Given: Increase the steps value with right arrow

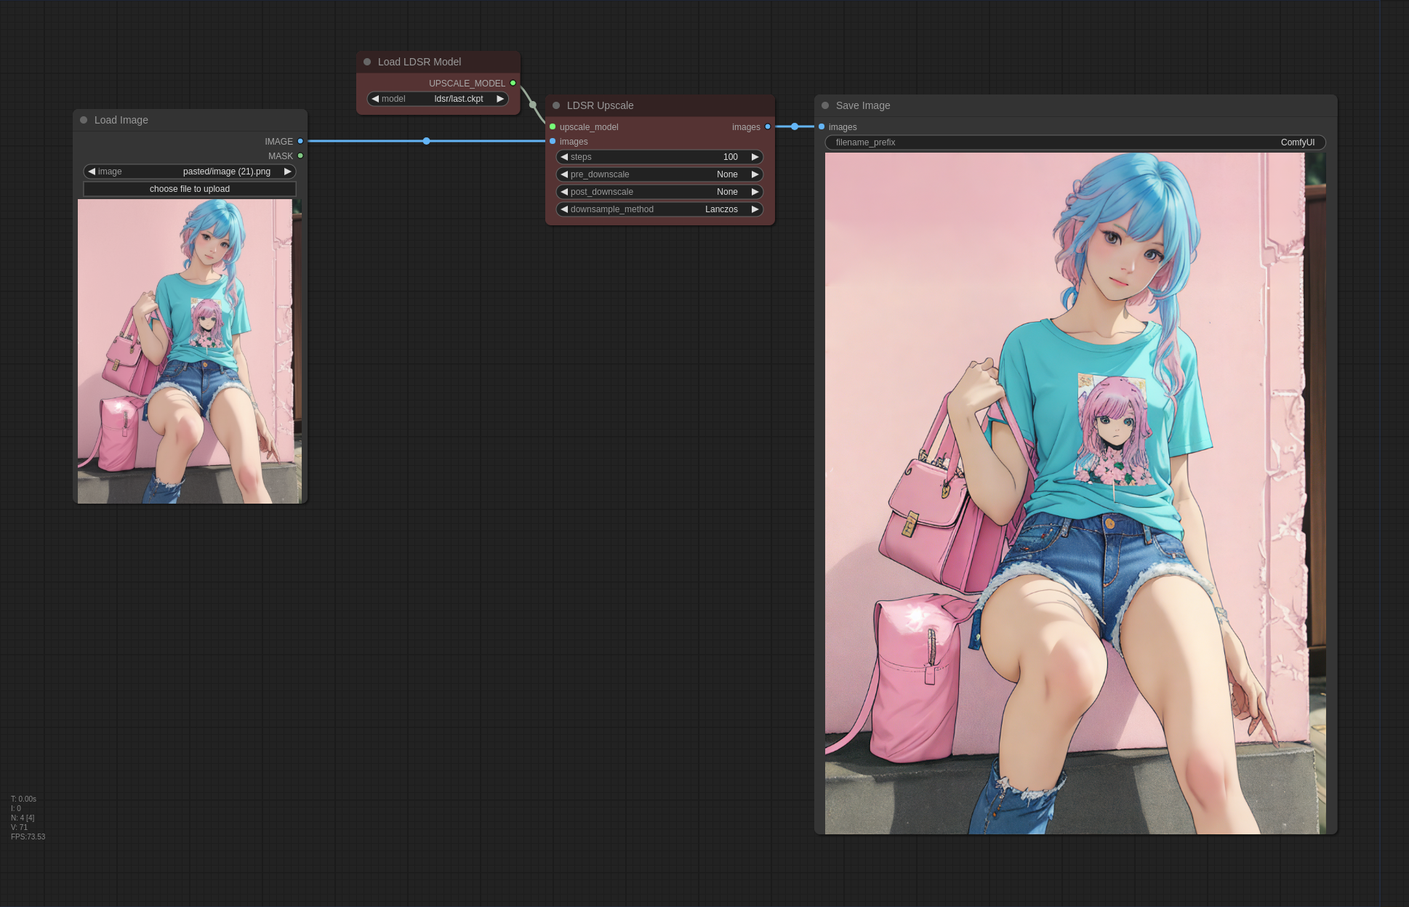Looking at the screenshot, I should pyautogui.click(x=755, y=157).
